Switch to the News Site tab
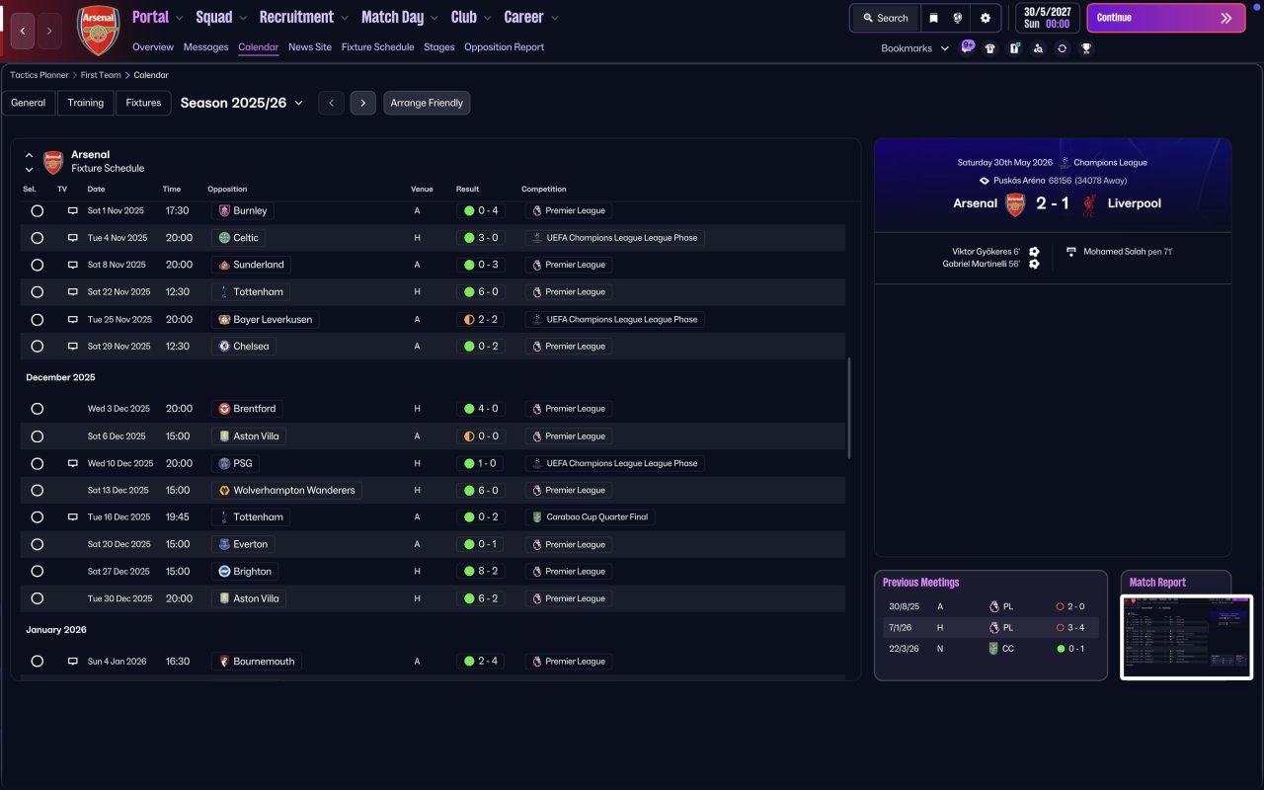Viewport: 1264px width, 790px height. coord(310,47)
